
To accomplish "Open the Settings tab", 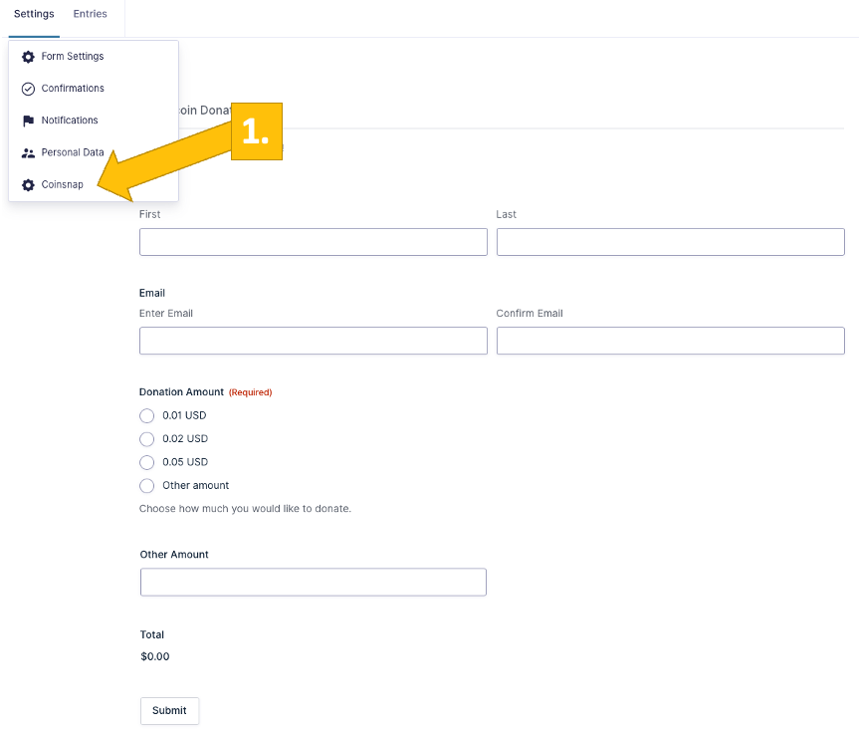I will pos(34,14).
